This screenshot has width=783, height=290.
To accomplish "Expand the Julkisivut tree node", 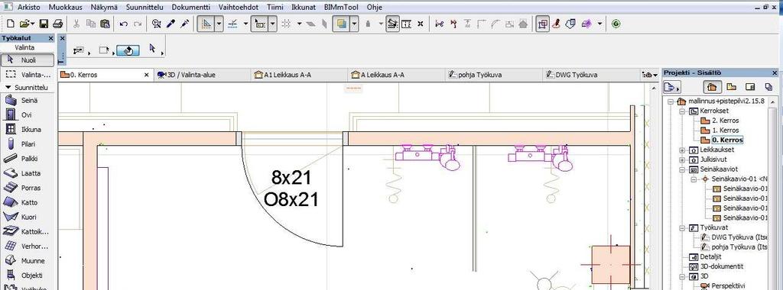I will click(x=683, y=160).
